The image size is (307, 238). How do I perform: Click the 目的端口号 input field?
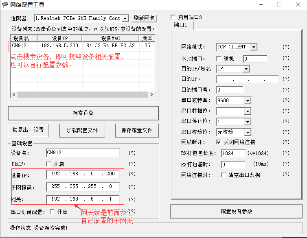tap(230, 90)
